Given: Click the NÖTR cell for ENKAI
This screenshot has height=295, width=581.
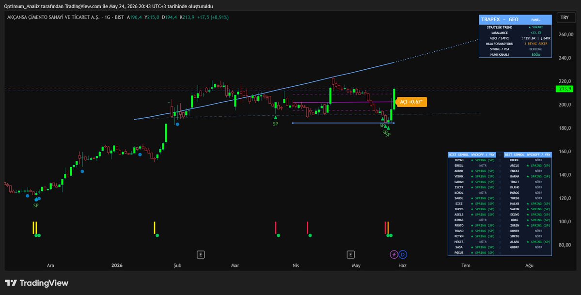Looking at the screenshot, I should [538, 171].
